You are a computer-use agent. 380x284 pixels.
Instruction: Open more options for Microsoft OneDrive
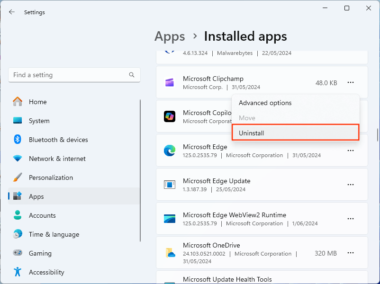pyautogui.click(x=350, y=253)
